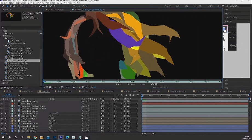The image size is (252, 140).
Task: Open After Effects from the Windows taskbar
Action: tap(61, 137)
